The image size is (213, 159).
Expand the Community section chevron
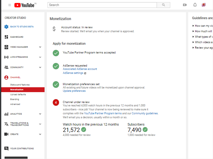(x=40, y=67)
